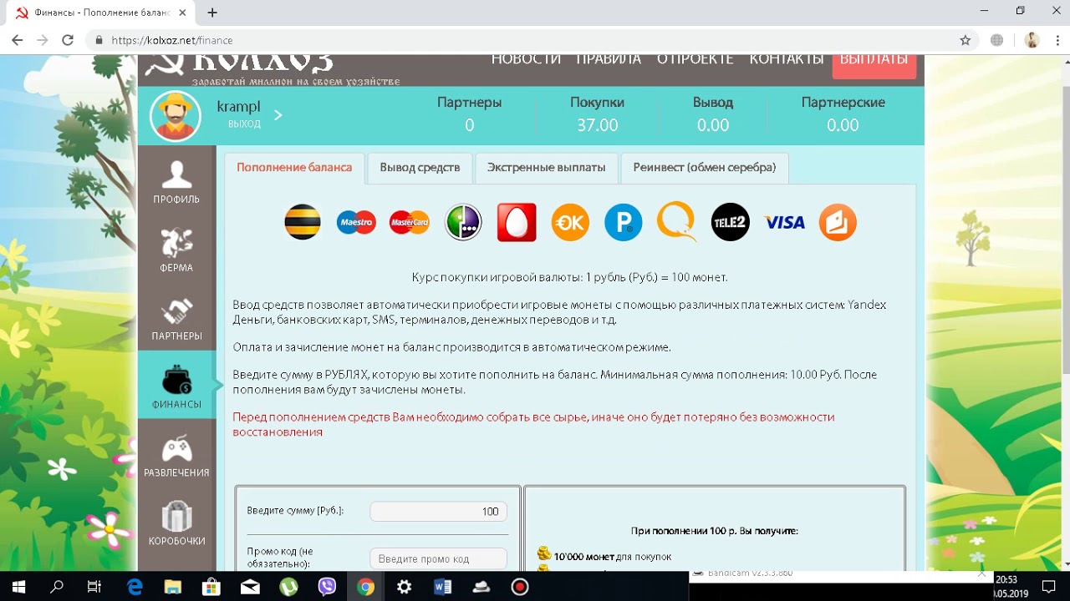Open the Коробочки sidebar section
The image size is (1070, 601).
[176, 523]
